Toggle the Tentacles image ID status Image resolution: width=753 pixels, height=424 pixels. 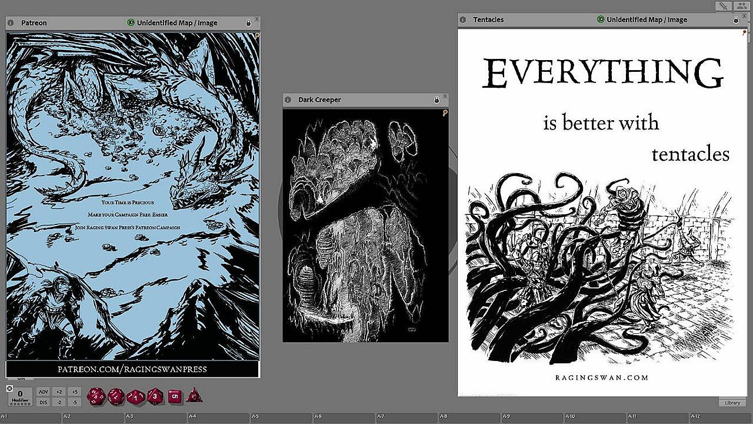pos(601,20)
